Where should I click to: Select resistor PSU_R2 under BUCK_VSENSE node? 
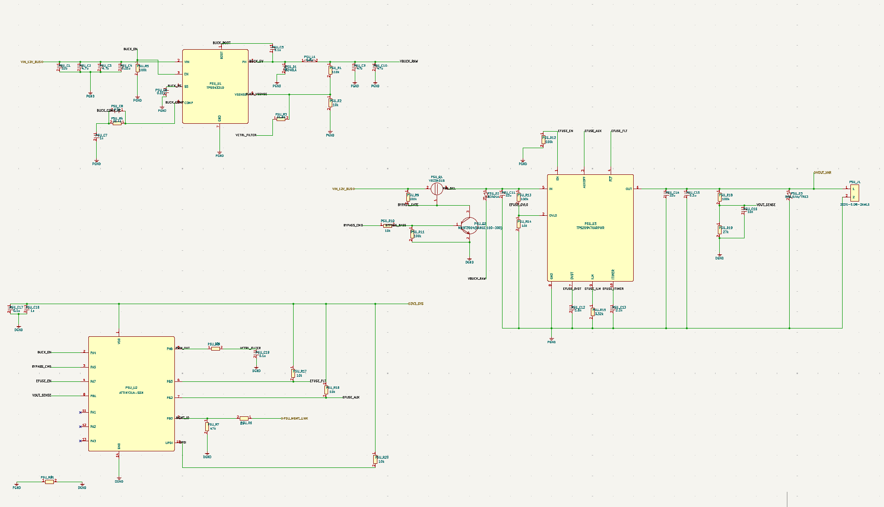tap(330, 103)
